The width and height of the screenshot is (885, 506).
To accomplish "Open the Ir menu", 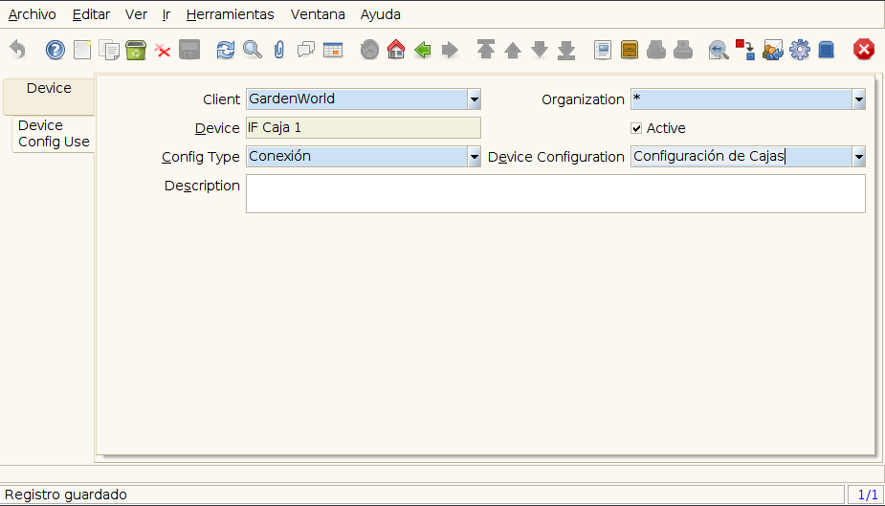I will [166, 14].
